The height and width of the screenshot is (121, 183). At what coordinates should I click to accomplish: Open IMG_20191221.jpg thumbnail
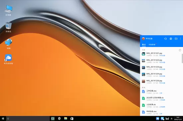[x=143, y=54]
